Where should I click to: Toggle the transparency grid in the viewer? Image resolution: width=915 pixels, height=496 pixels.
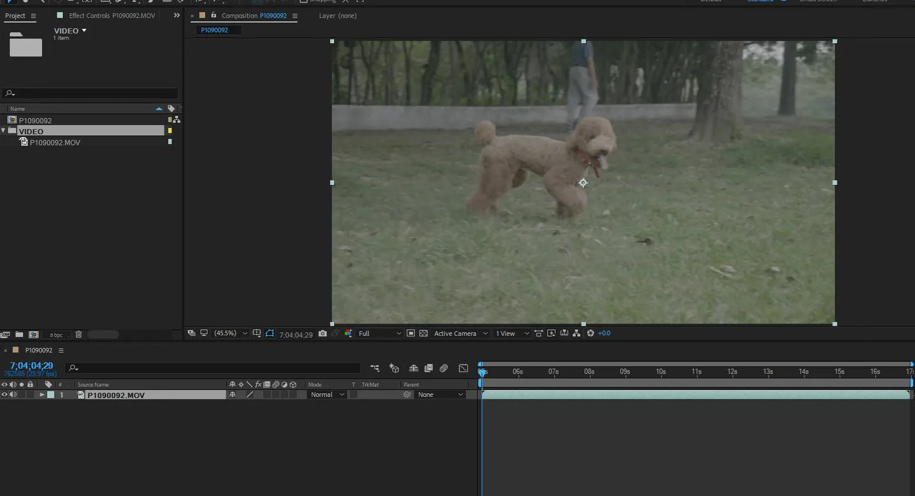click(423, 333)
